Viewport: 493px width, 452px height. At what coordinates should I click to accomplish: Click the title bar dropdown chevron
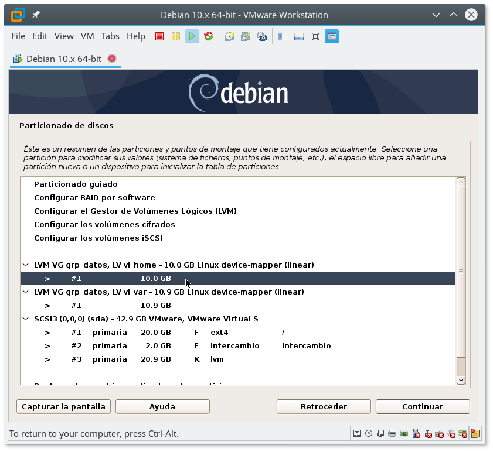click(x=436, y=15)
